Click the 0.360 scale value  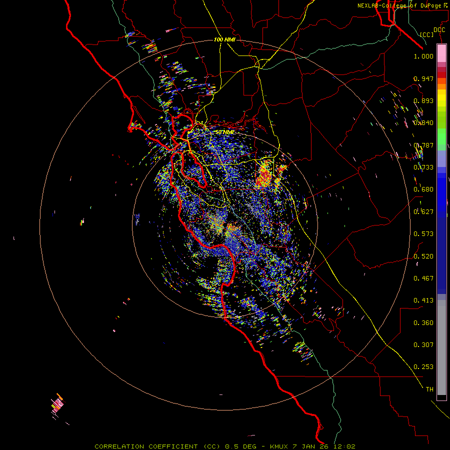(423, 323)
